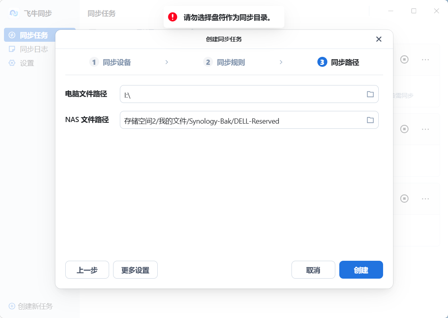Screen dimensions: 448x318
Task: Stop the first sync task in background list
Action: click(404, 59)
